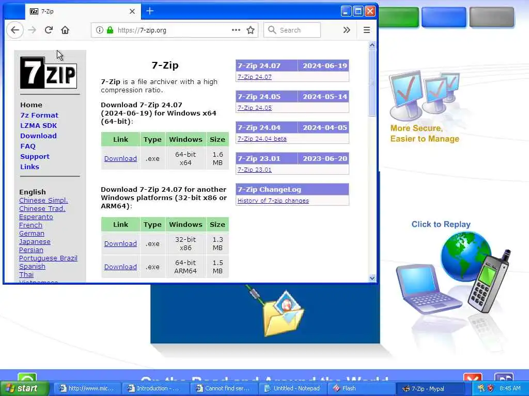Switch language to Portuguese Brazil
Viewport: 529px width, 396px height.
(x=48, y=258)
